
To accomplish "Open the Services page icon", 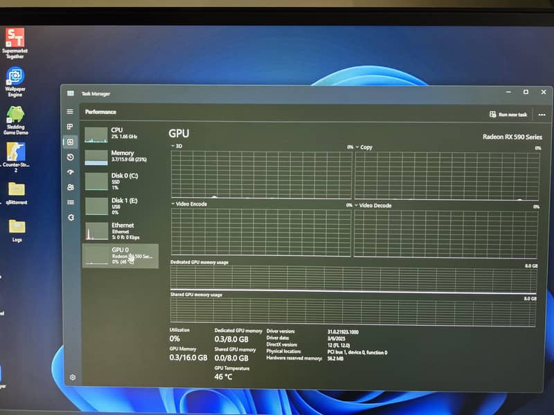I will (x=70, y=217).
